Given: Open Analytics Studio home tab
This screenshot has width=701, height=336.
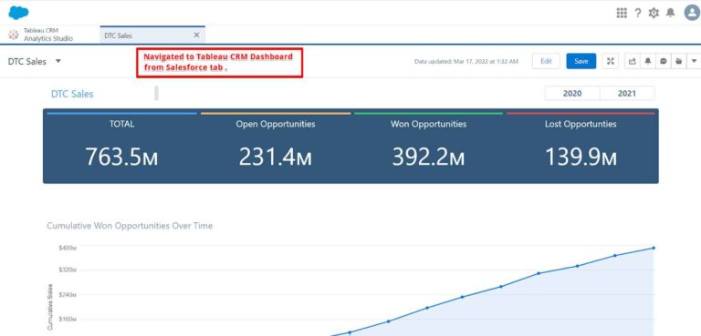Looking at the screenshot, I should pos(48,35).
